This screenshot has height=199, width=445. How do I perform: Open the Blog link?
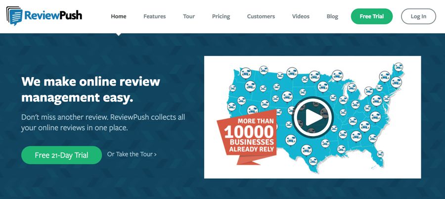pos(332,16)
